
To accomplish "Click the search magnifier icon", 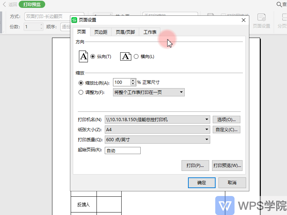I will click(279, 4).
